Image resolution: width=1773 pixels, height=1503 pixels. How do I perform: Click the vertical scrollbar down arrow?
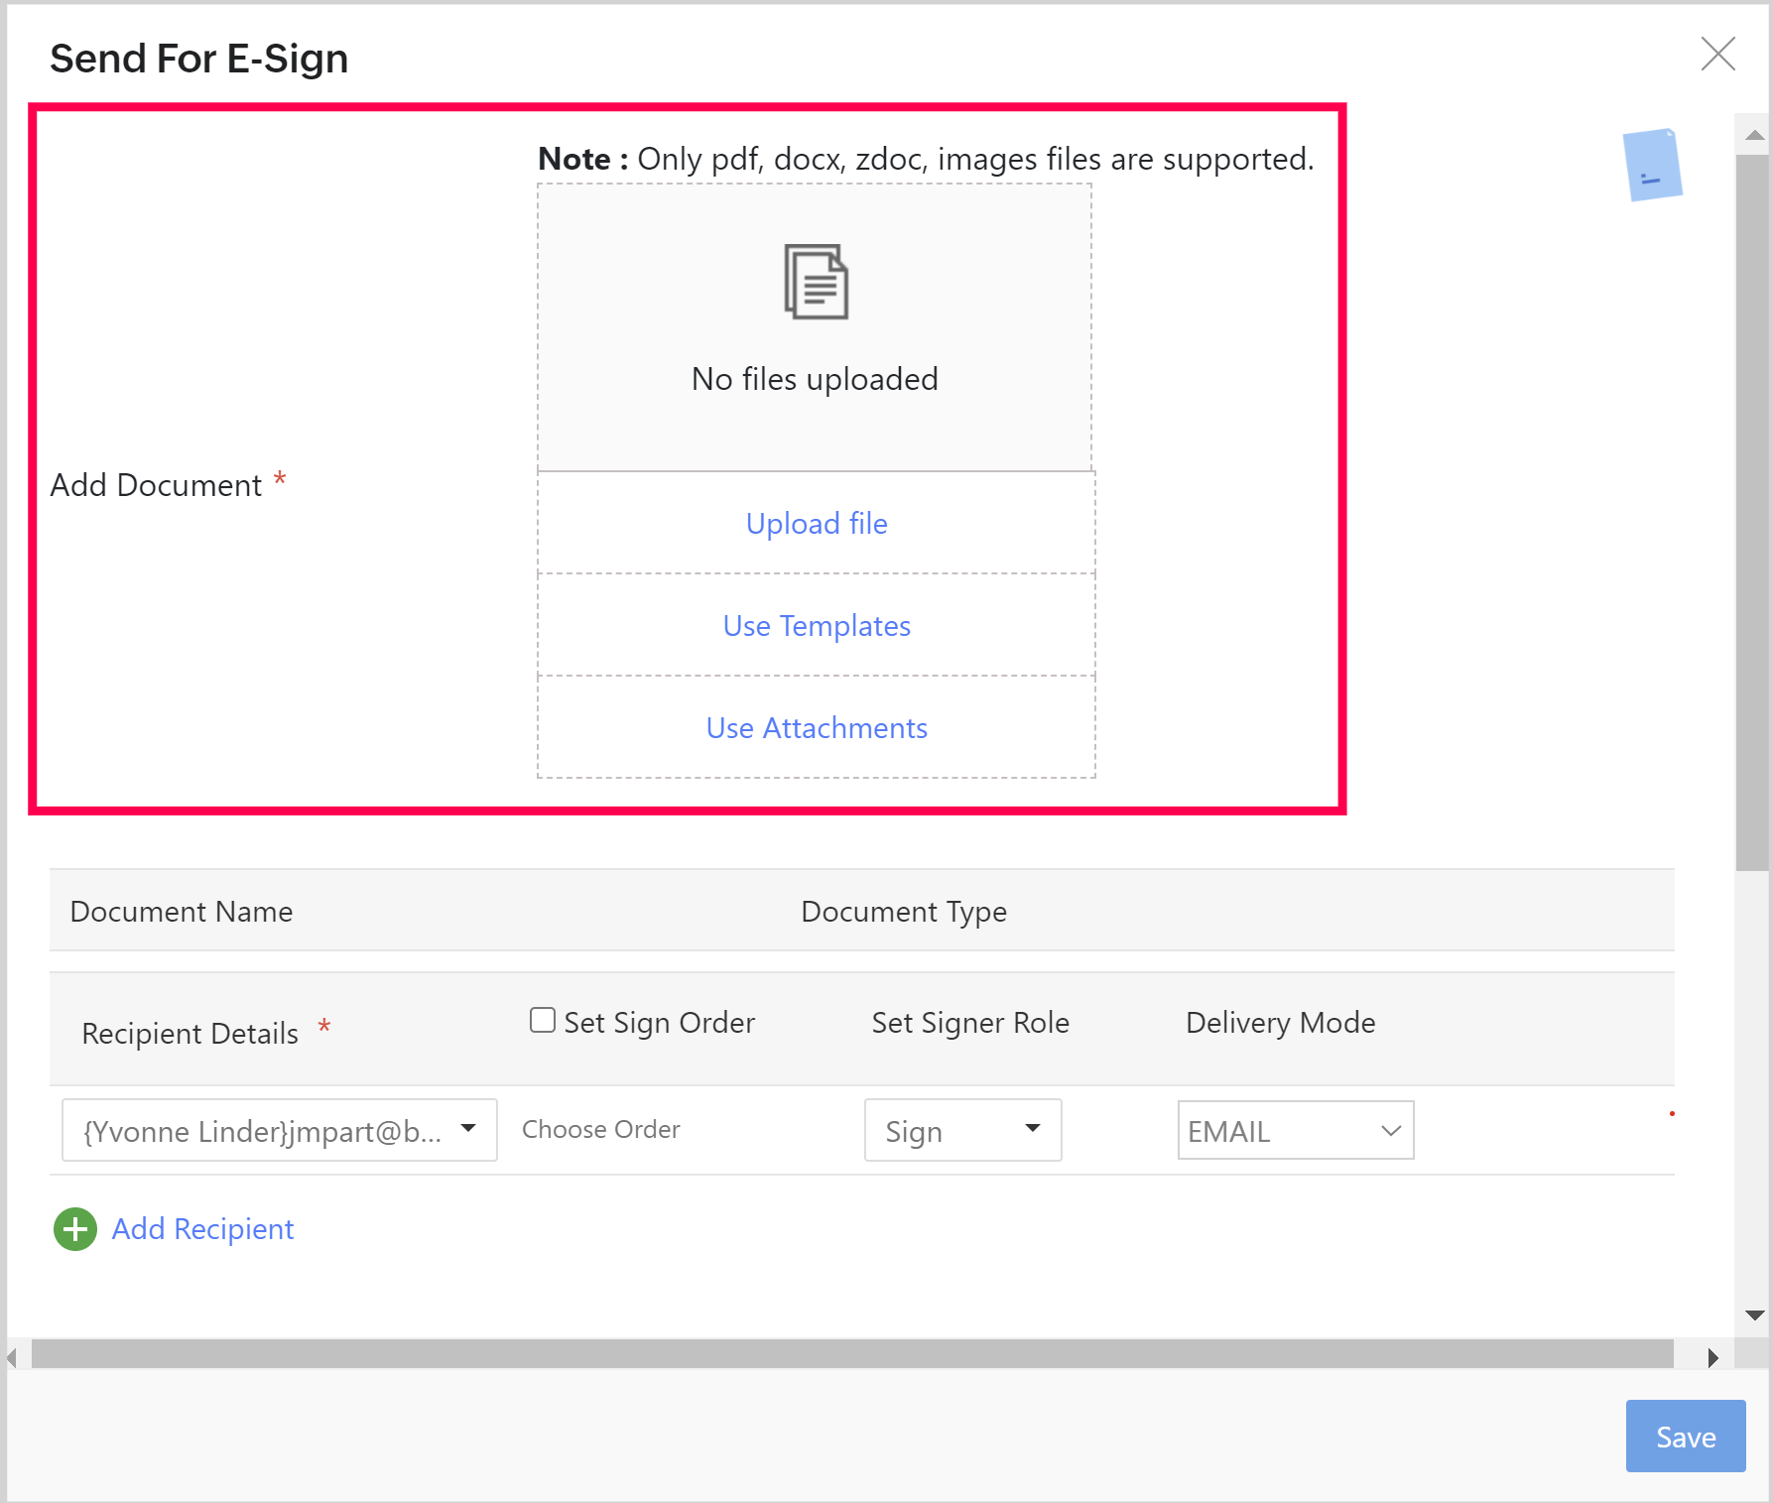click(1754, 1315)
